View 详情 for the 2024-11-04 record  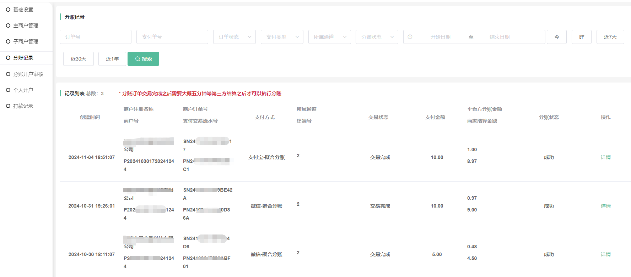coord(605,157)
